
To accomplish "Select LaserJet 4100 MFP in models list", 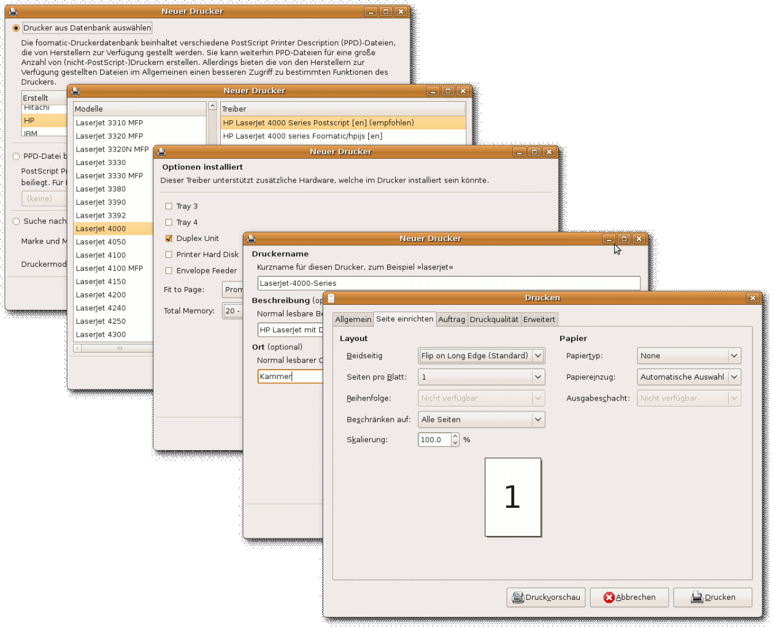I will [113, 269].
